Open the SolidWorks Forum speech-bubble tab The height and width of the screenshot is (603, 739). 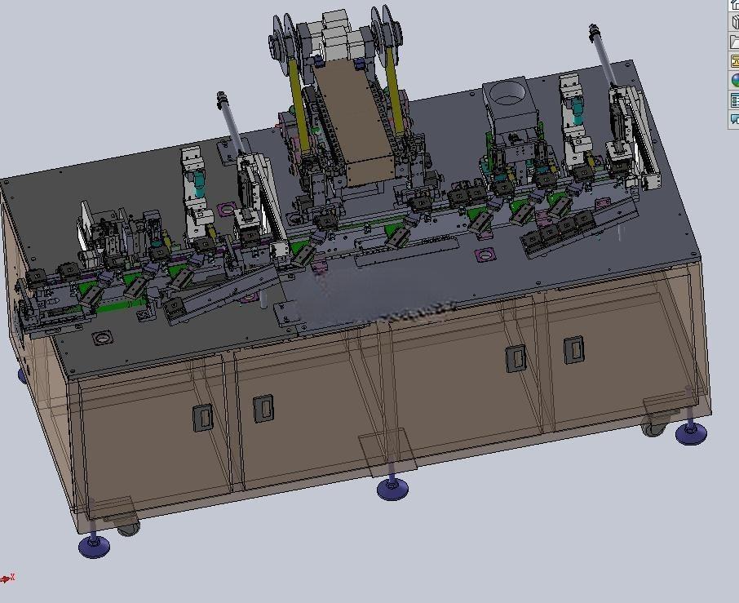point(734,118)
